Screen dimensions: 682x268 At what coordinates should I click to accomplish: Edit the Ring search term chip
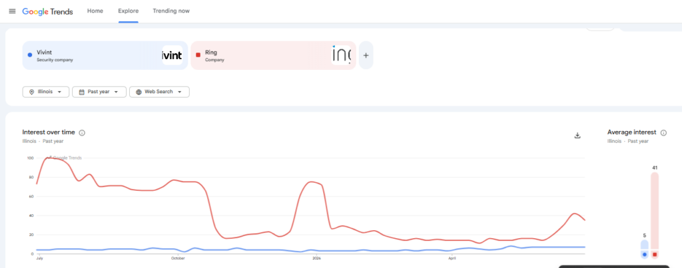click(273, 55)
